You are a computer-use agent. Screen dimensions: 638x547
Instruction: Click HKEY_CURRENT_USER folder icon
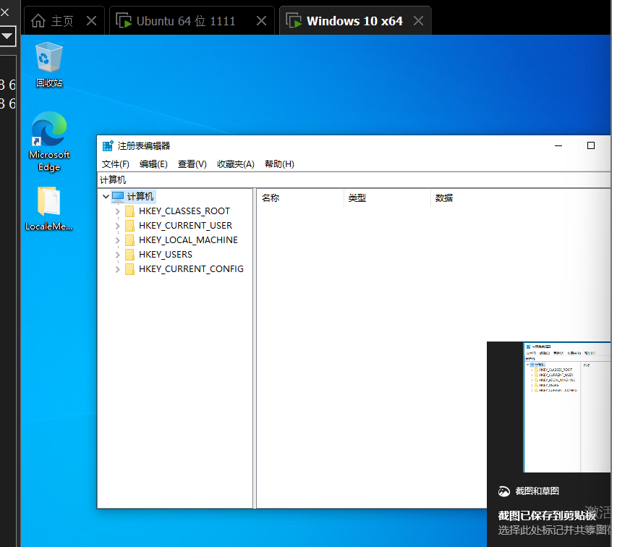129,226
